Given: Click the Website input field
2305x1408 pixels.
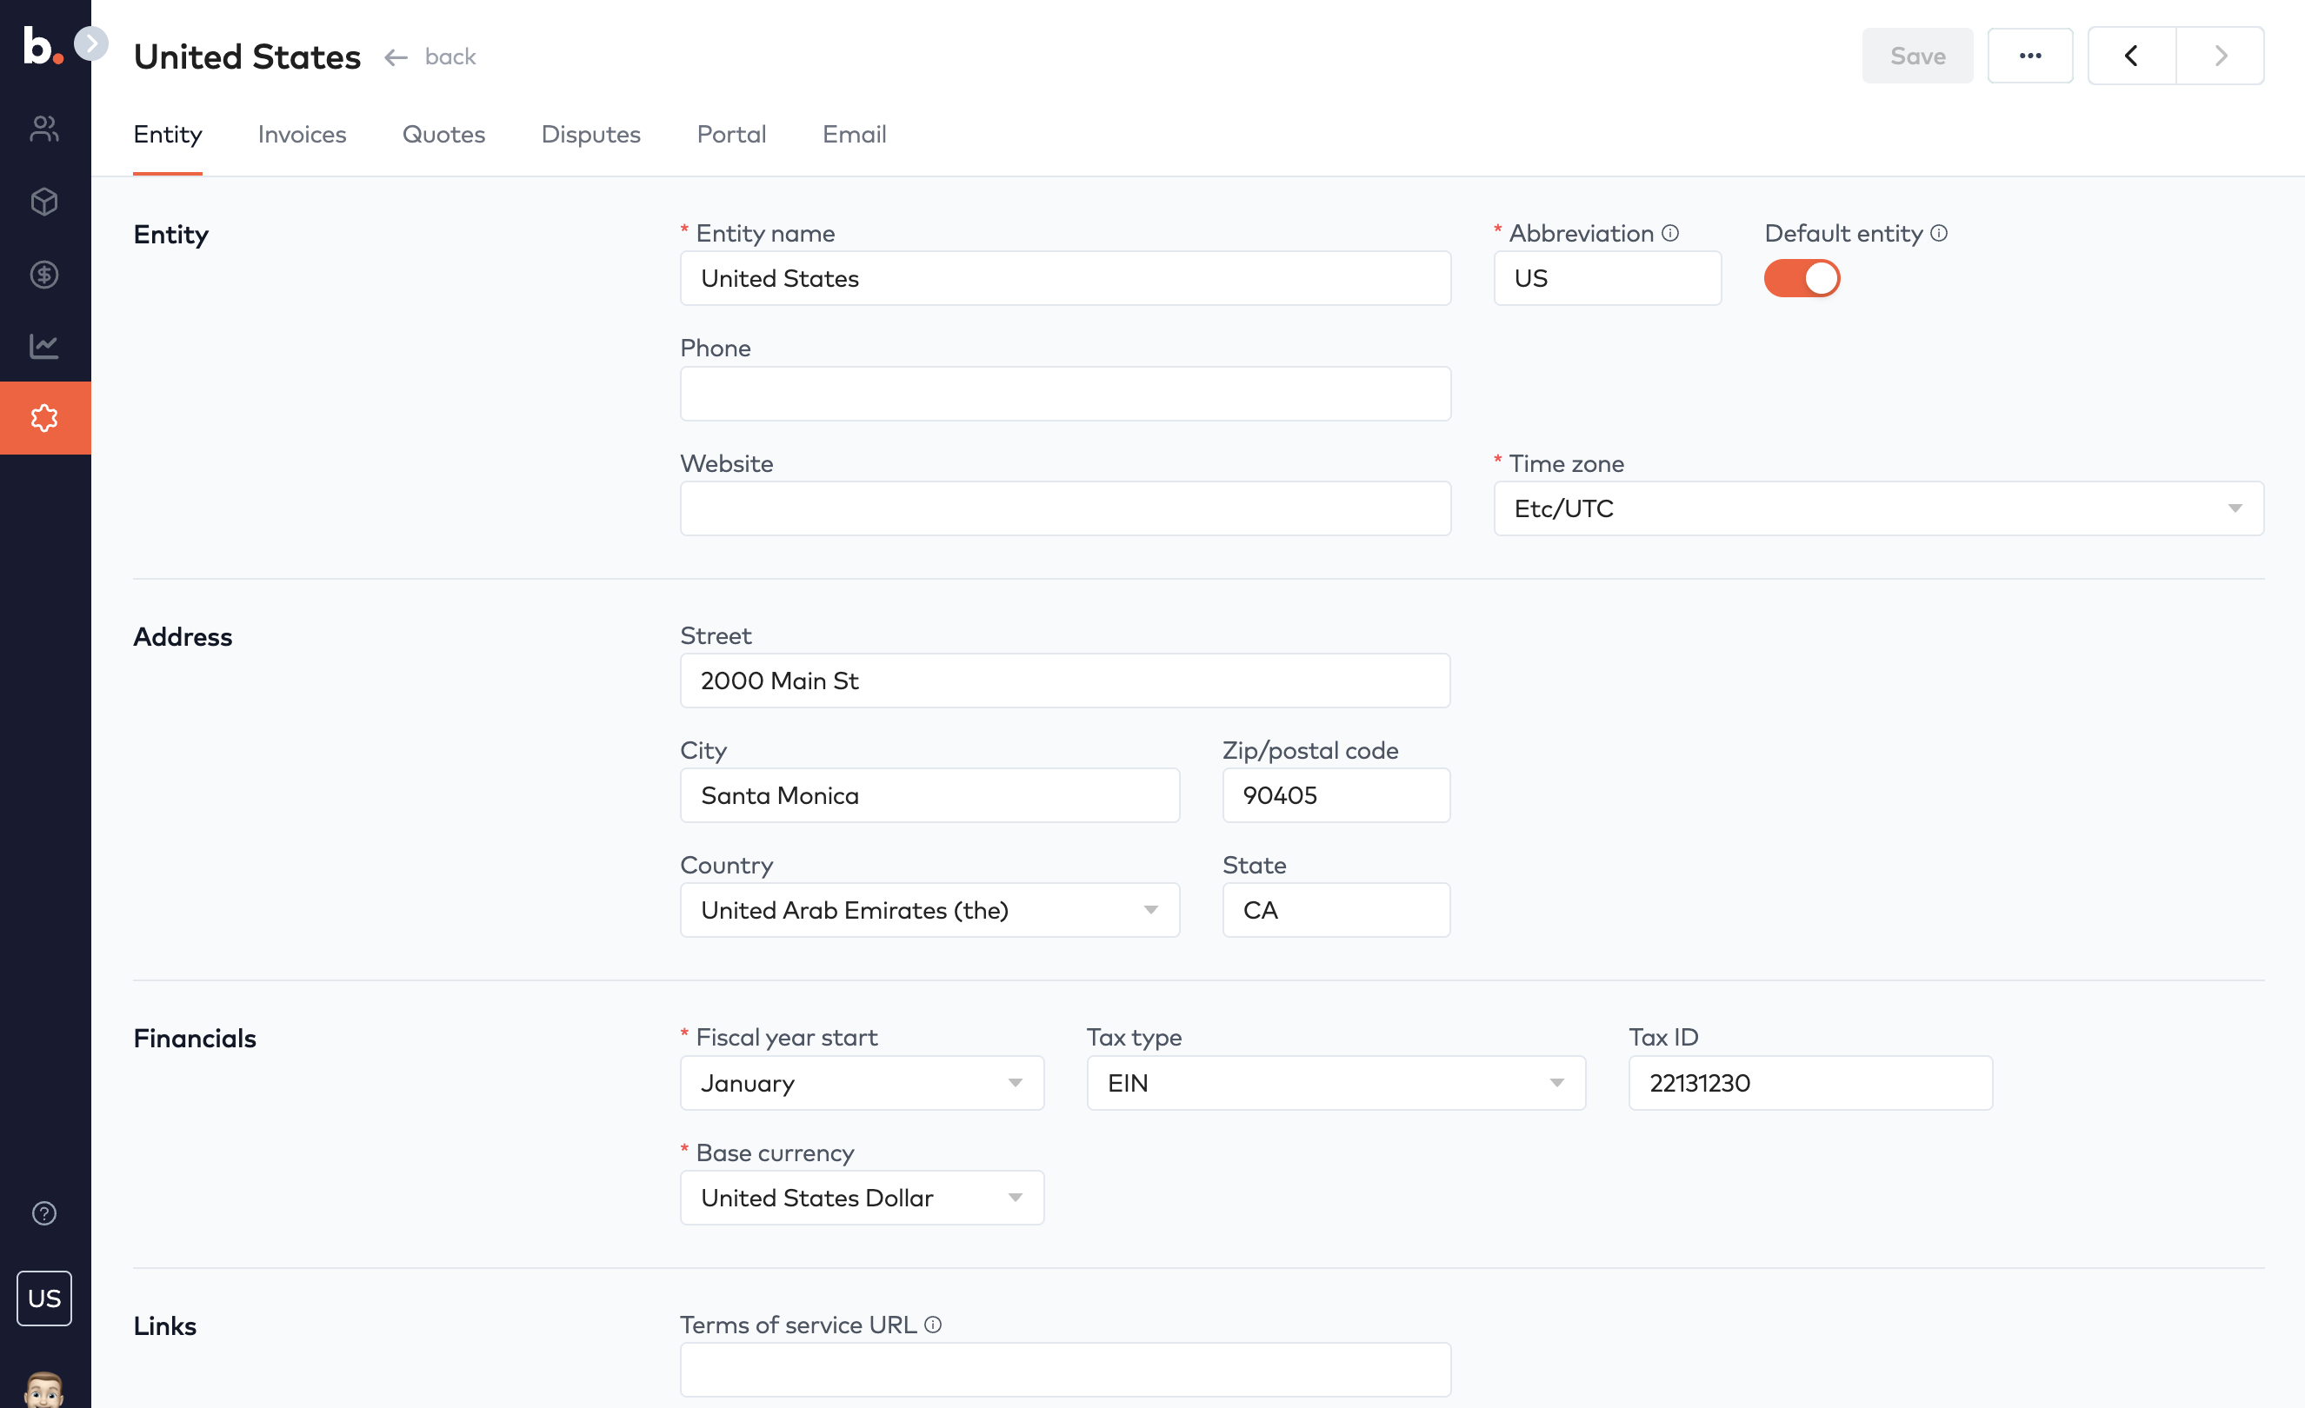Looking at the screenshot, I should coord(1065,508).
